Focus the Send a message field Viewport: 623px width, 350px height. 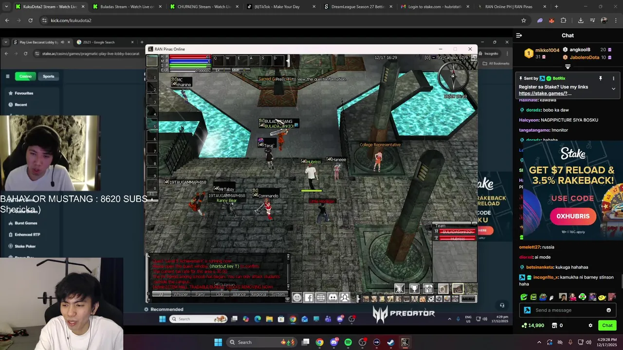568,310
